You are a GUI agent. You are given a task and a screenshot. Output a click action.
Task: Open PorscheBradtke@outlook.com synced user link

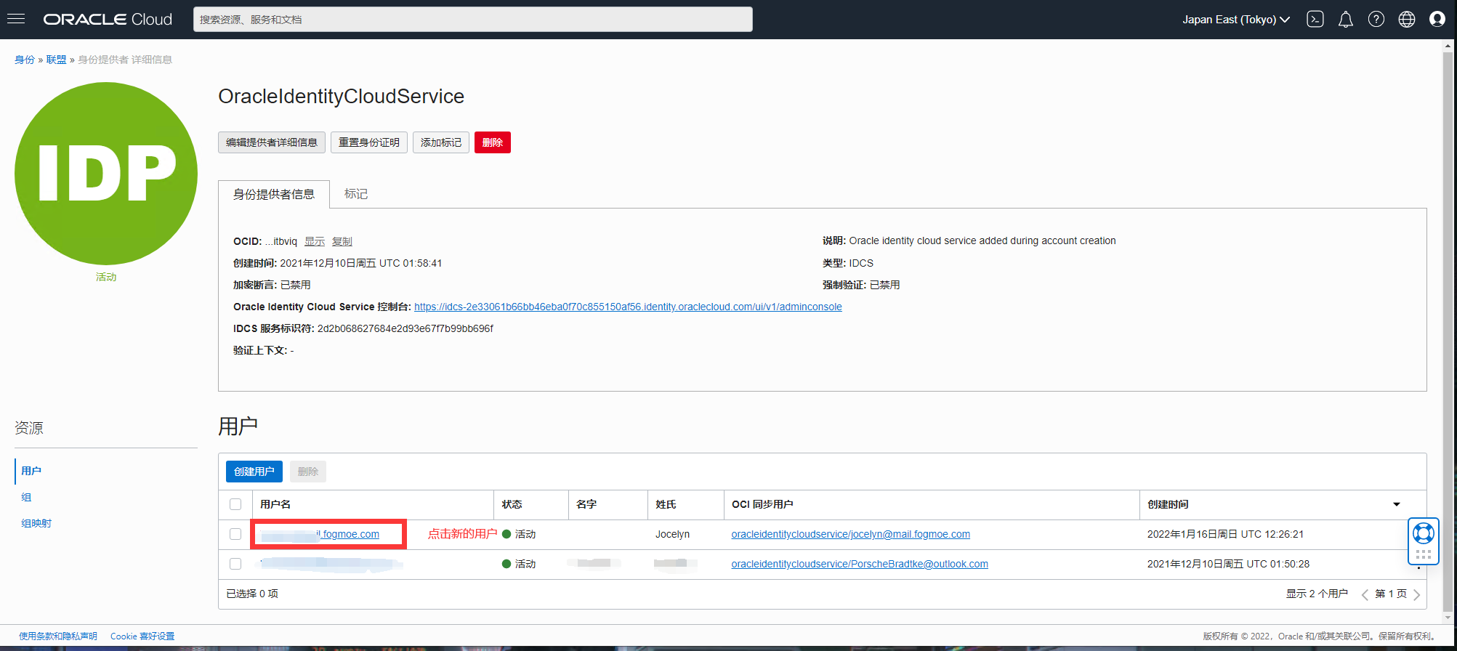click(860, 564)
